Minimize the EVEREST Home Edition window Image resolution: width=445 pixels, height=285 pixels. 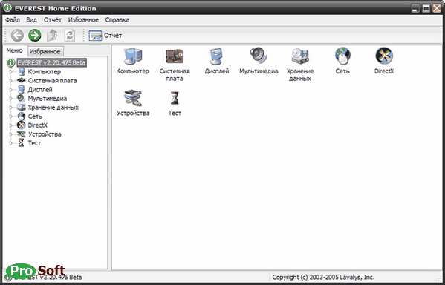coord(415,8)
